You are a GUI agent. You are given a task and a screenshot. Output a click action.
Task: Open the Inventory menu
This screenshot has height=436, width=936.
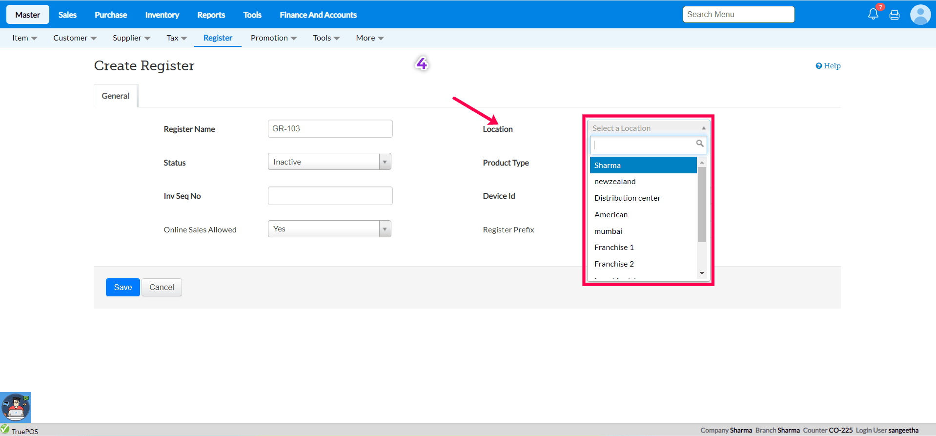[x=162, y=15]
